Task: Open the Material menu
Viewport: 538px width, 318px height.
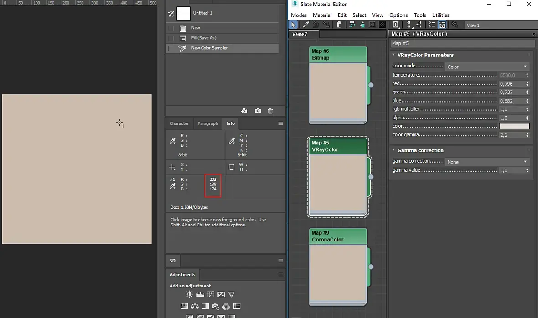Action: 322,15
